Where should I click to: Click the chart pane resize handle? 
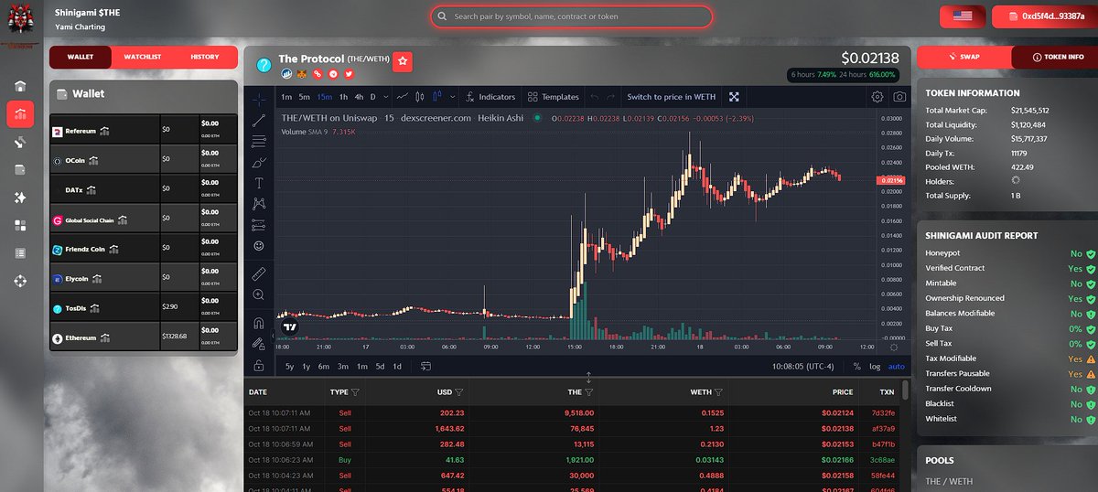588,377
